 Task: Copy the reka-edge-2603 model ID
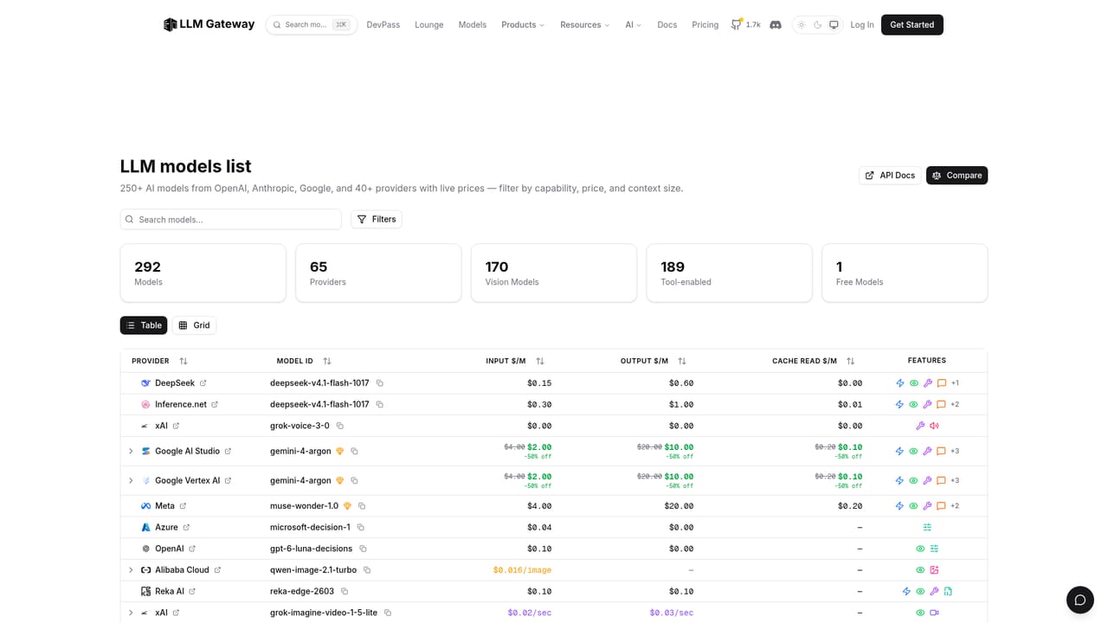[x=345, y=592]
